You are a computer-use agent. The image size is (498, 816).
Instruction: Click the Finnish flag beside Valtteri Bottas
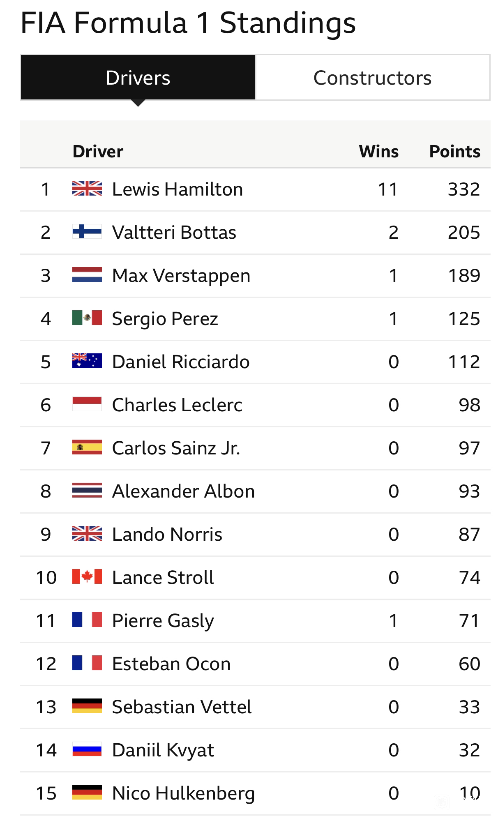click(x=87, y=231)
